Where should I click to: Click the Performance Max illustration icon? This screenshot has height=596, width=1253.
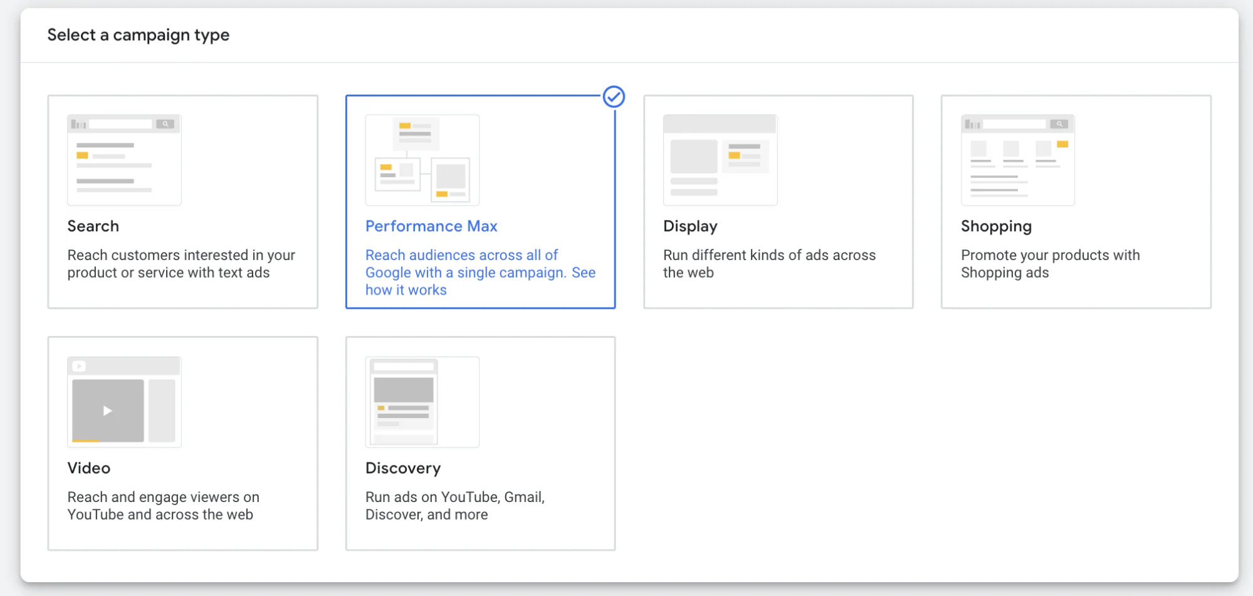(x=422, y=160)
